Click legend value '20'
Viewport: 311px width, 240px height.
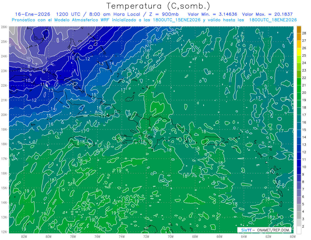pos(304,93)
